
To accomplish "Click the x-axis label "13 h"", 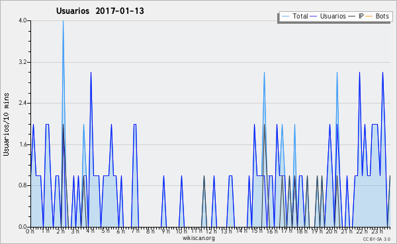I will click(x=226, y=231).
